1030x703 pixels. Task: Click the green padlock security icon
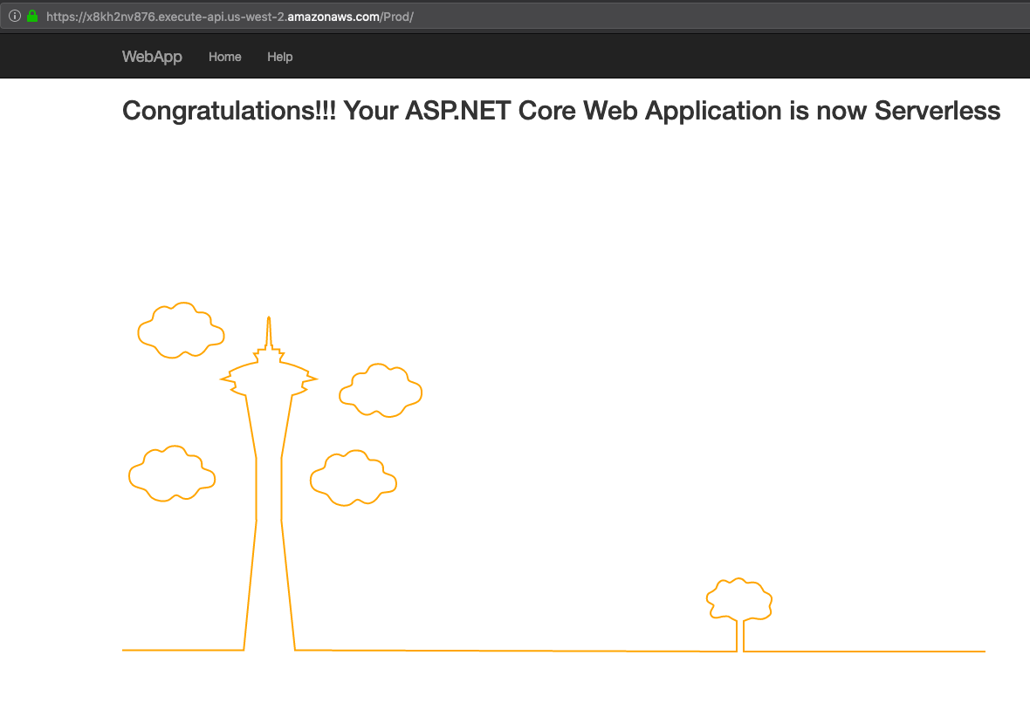(32, 16)
